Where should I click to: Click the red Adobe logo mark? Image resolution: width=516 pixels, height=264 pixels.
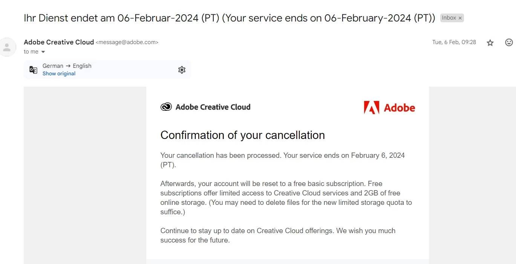pyautogui.click(x=371, y=108)
